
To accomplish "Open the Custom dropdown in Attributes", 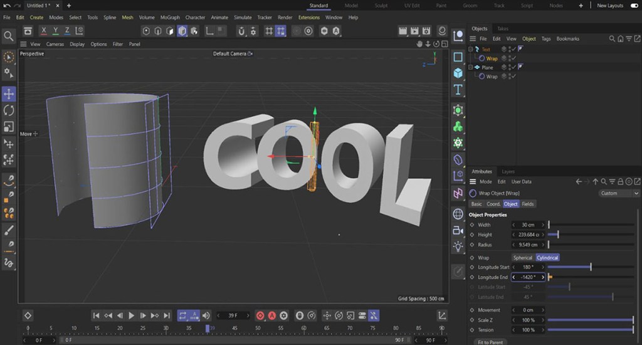I will [x=619, y=193].
